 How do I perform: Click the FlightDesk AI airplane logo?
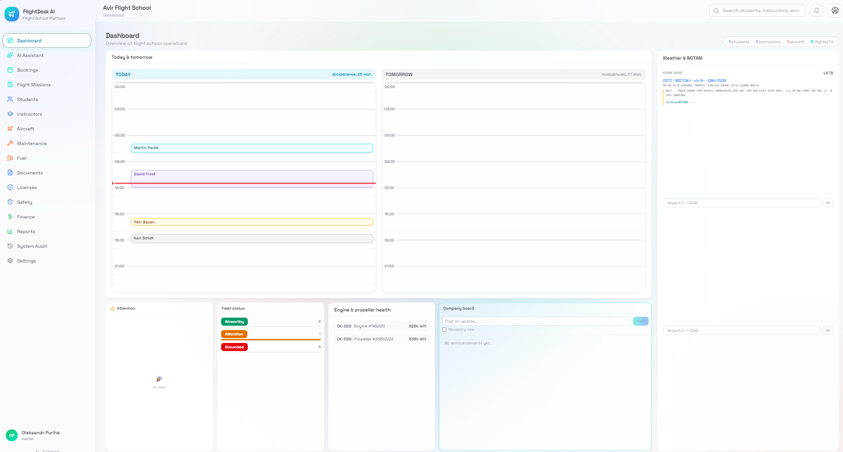click(12, 14)
